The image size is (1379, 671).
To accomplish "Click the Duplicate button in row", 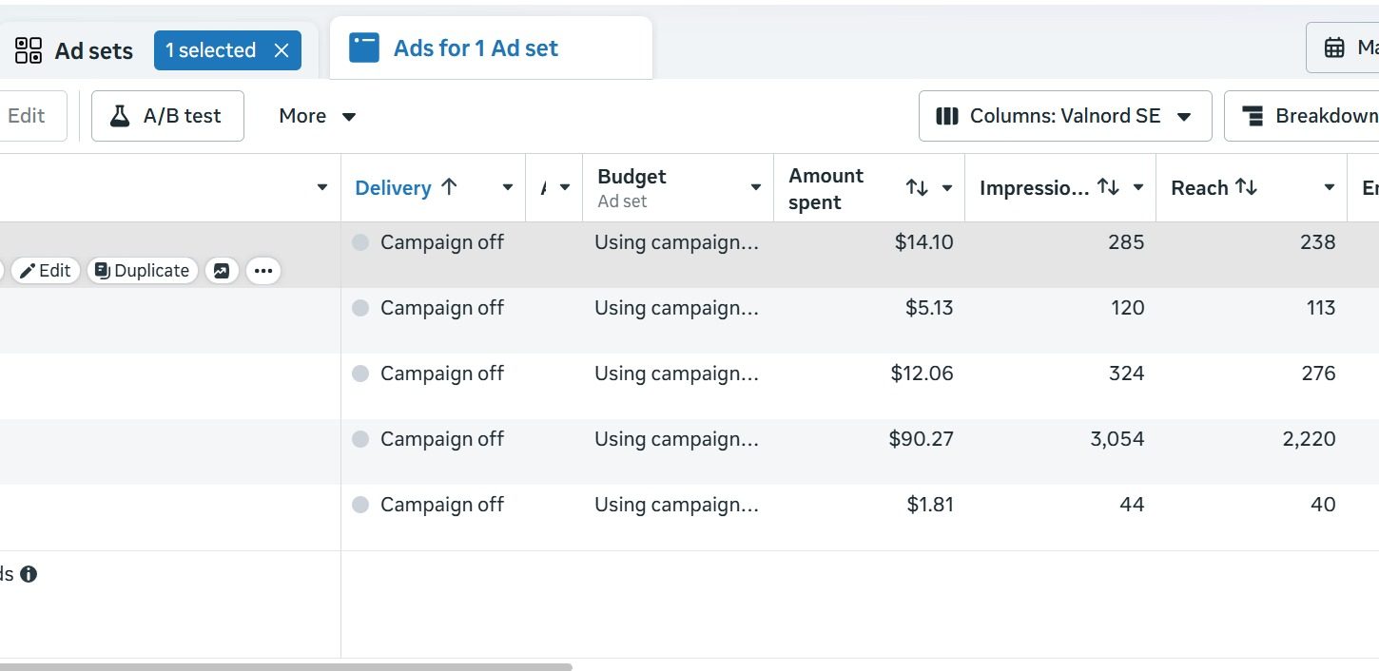I will click(143, 271).
